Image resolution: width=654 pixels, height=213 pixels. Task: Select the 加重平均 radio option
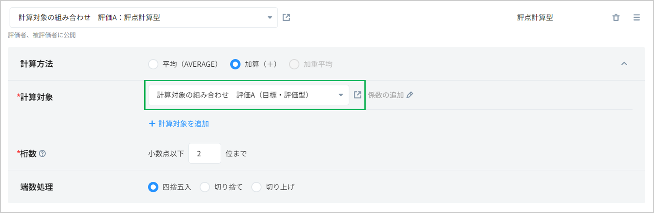click(x=294, y=64)
